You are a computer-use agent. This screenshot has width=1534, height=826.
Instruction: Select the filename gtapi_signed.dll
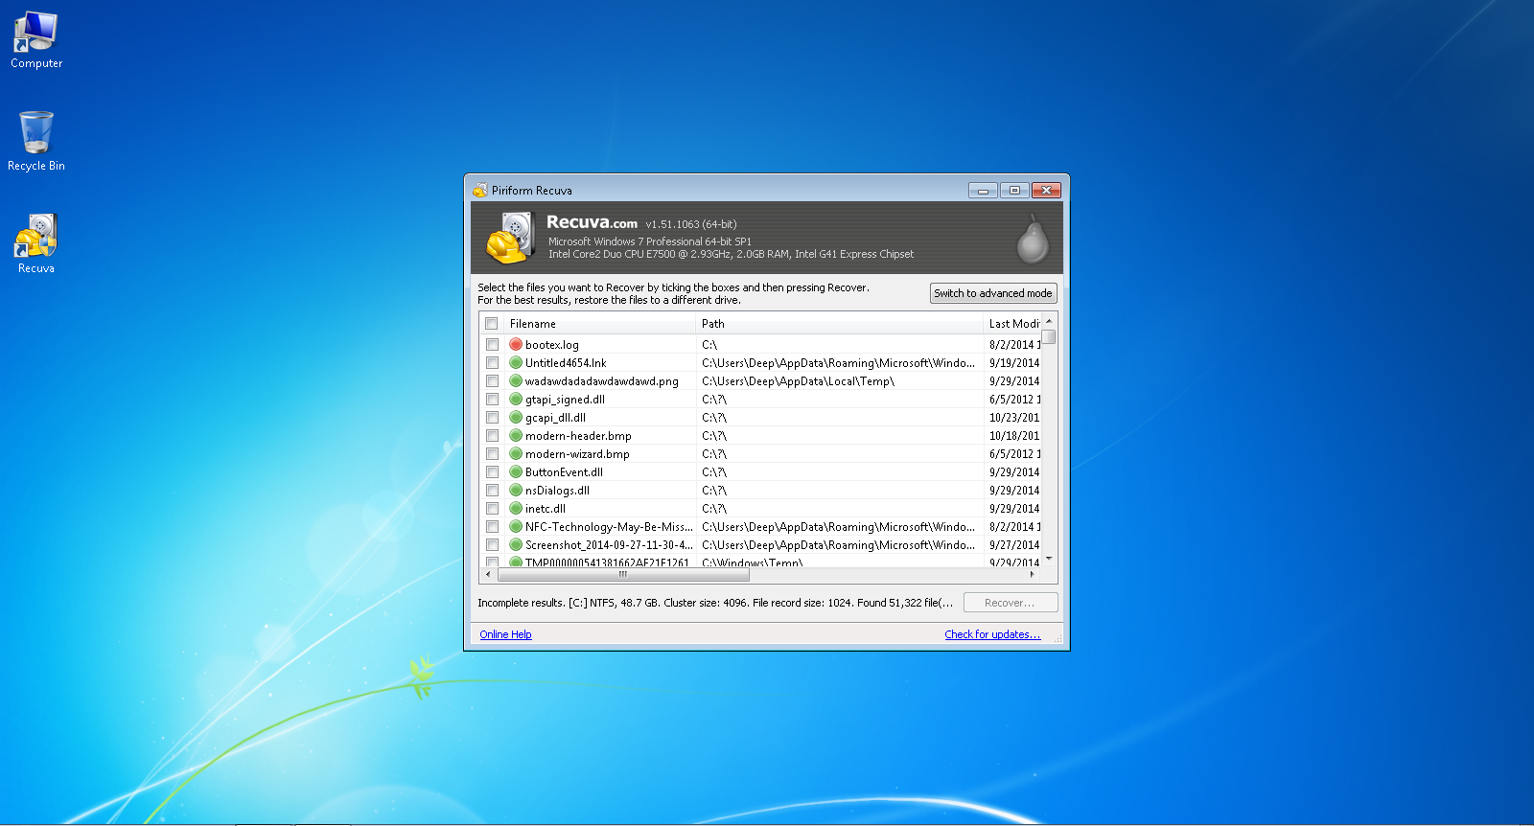(565, 400)
